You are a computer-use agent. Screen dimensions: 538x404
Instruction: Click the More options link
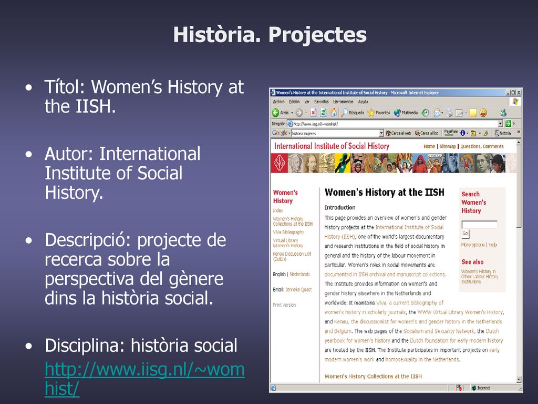[473, 245]
